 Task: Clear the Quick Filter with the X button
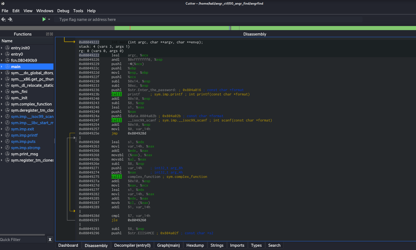tap(50, 240)
